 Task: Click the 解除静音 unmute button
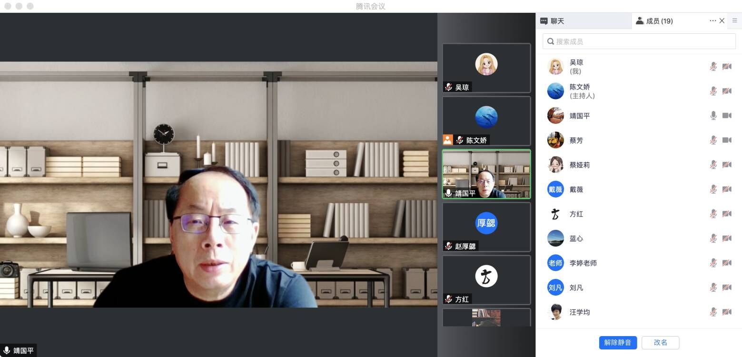(x=618, y=343)
